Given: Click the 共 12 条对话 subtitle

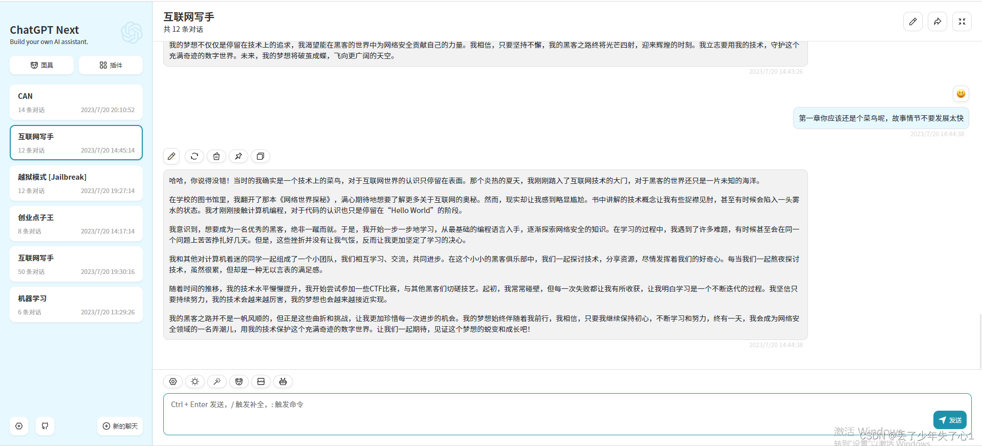Looking at the screenshot, I should coord(183,29).
